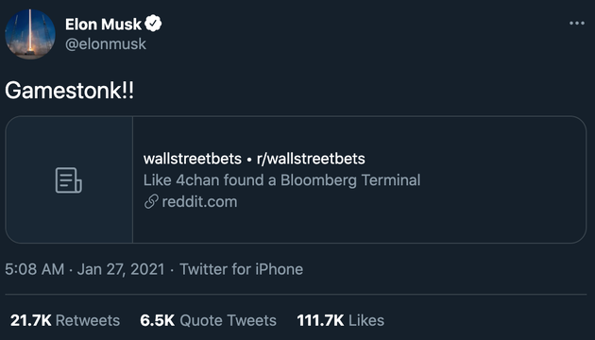The width and height of the screenshot is (595, 340).
Task: View the 111.7K Likes list
Action: click(340, 321)
